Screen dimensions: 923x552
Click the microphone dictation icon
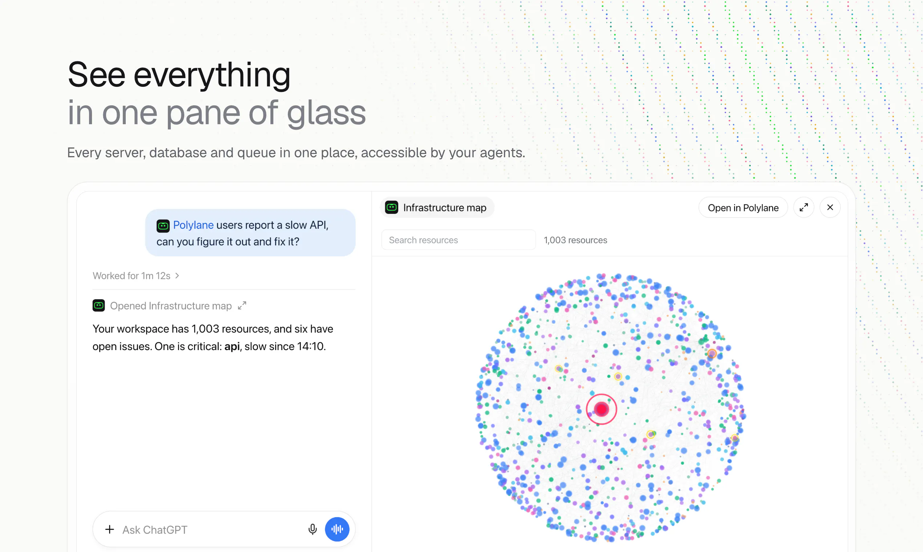(313, 529)
